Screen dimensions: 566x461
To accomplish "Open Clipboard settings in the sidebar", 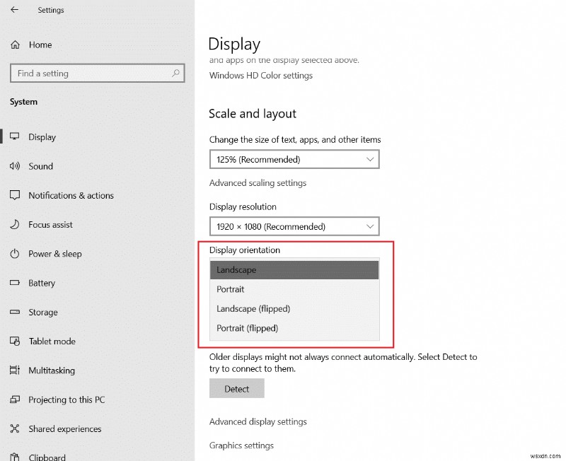I will pos(16,457).
